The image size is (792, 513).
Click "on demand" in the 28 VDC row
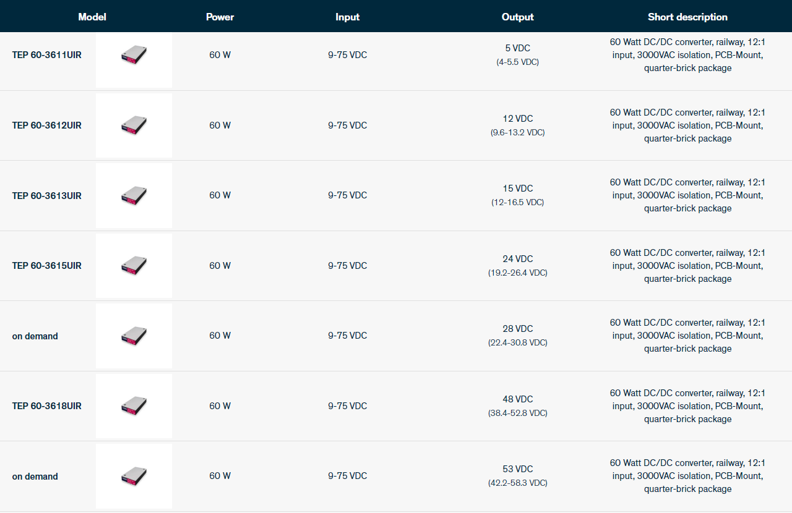35,336
